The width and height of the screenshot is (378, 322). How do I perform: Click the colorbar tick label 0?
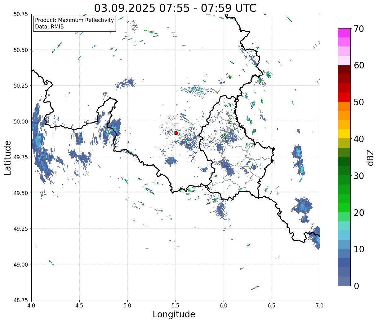(356, 286)
